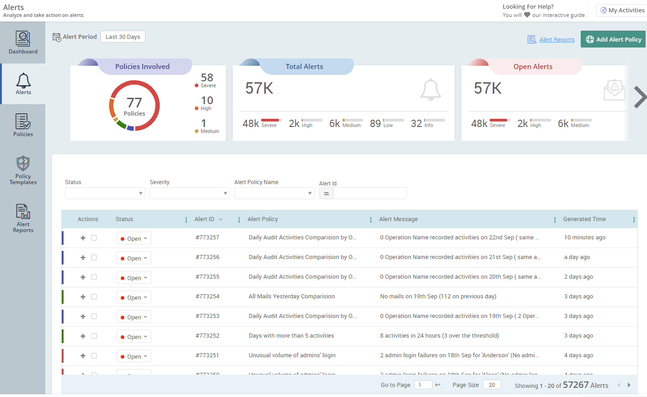Select the Alerts icon in the sidebar
Viewport: 647px width, 397px height.
tap(23, 83)
